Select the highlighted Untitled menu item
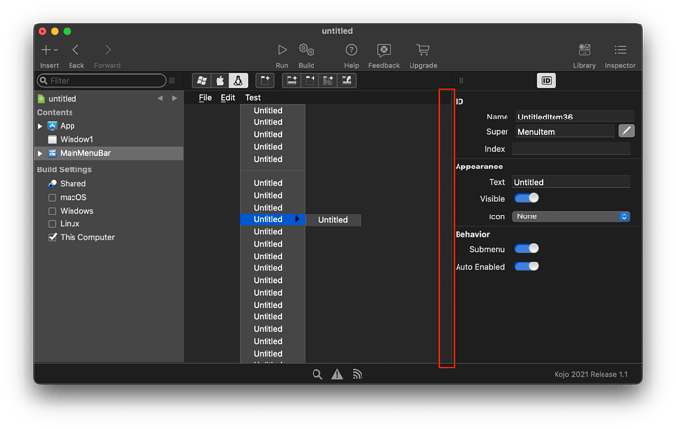Viewport: 676px width, 429px height. coord(272,219)
